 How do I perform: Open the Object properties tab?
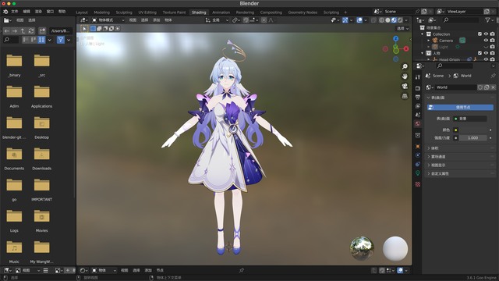[418, 146]
